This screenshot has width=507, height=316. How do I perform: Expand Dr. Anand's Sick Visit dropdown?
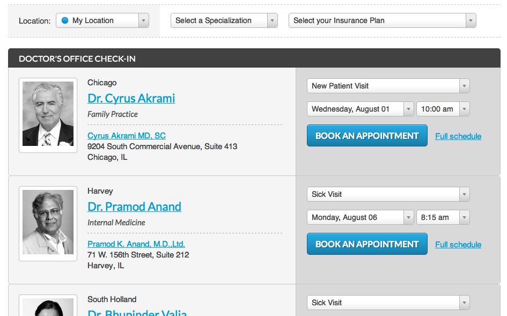pos(388,194)
